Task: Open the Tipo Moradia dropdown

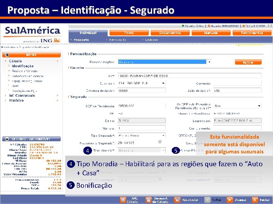Action: point(141,150)
